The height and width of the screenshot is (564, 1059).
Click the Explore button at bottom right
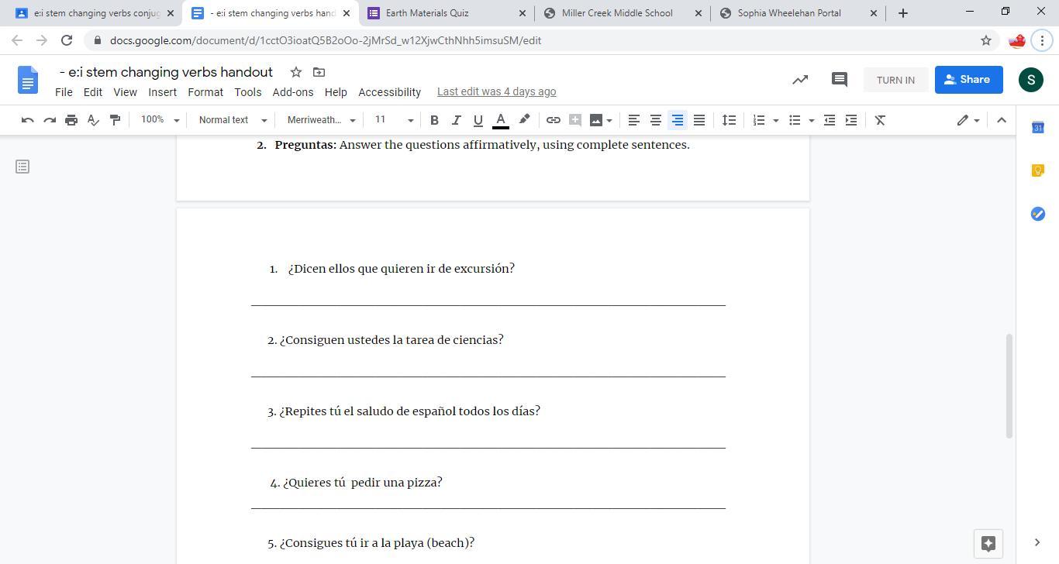tap(988, 543)
